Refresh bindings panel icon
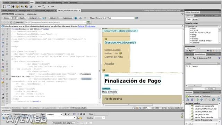Image resolution: width=222 pixels, height=125 pixels. (x=219, y=58)
